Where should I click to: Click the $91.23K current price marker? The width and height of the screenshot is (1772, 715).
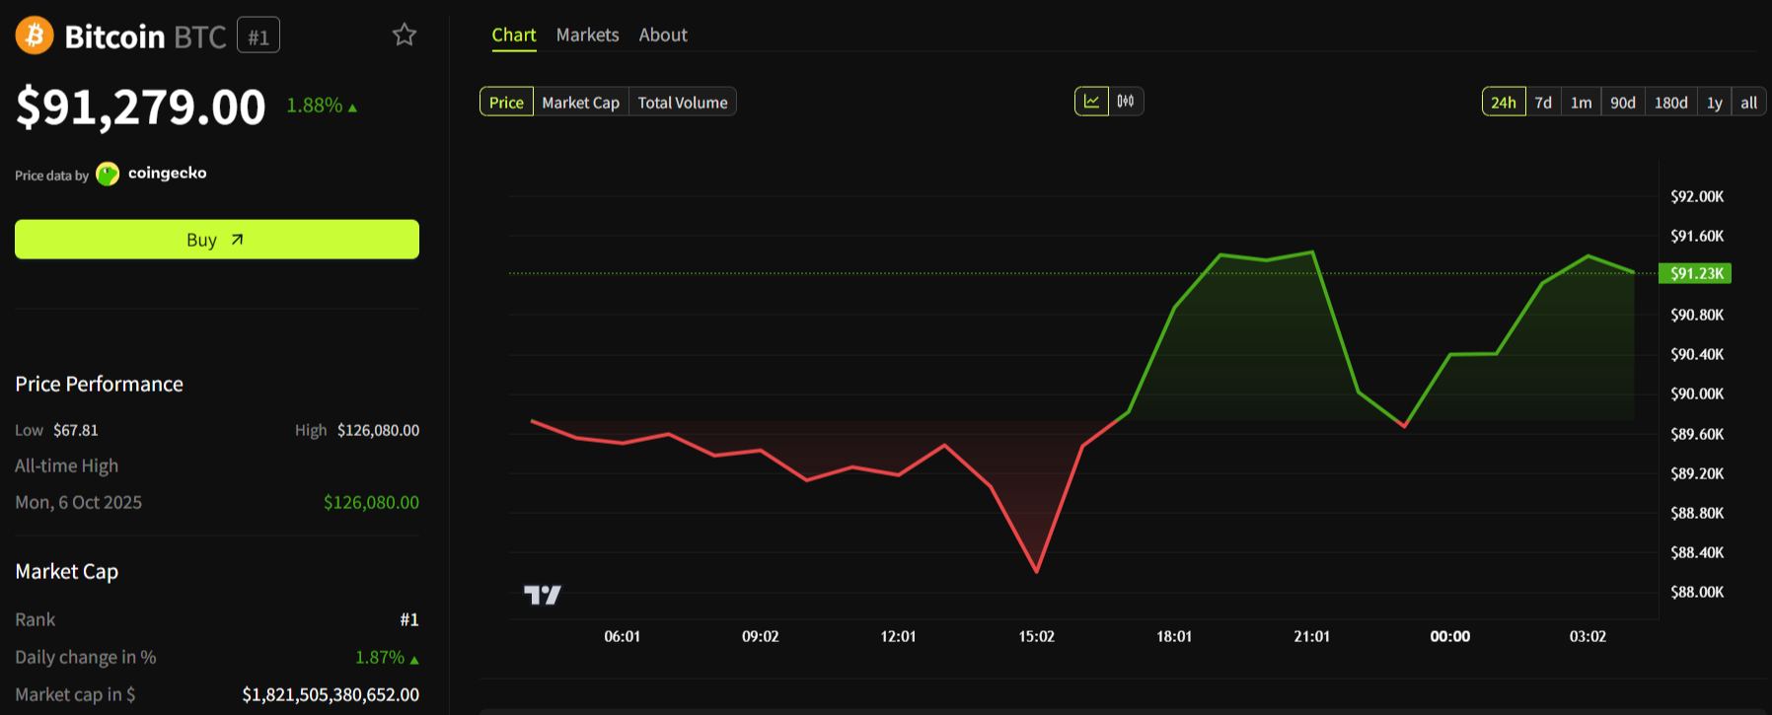click(x=1695, y=273)
